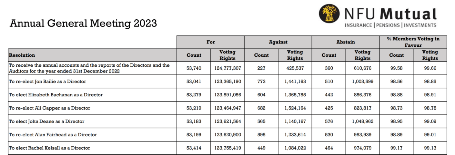The width and height of the screenshot is (455, 155).
Task: Click the For count cell 53,740
Action: [194, 68]
